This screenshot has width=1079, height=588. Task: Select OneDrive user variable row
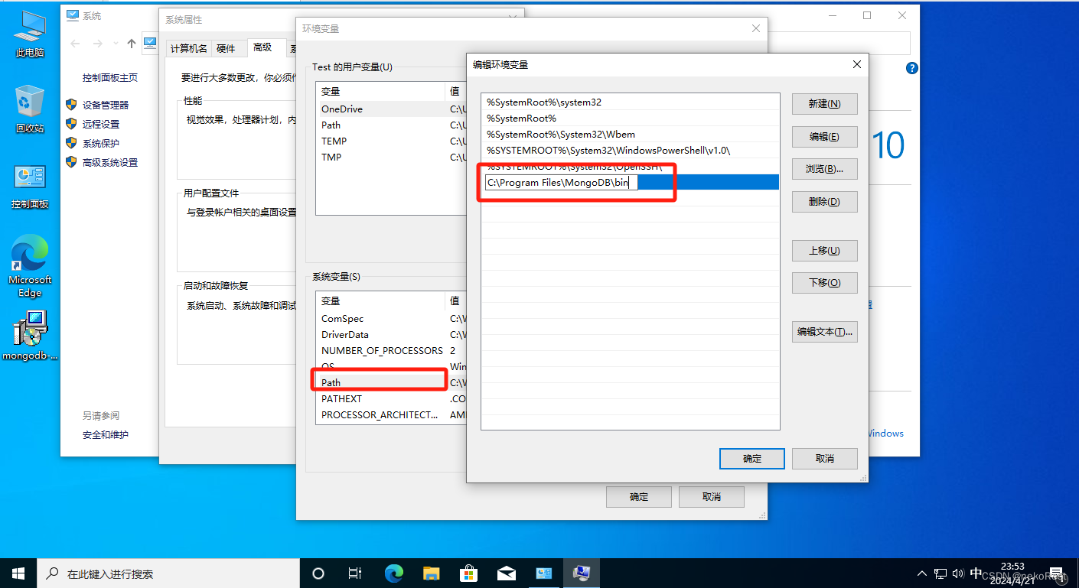click(x=392, y=109)
